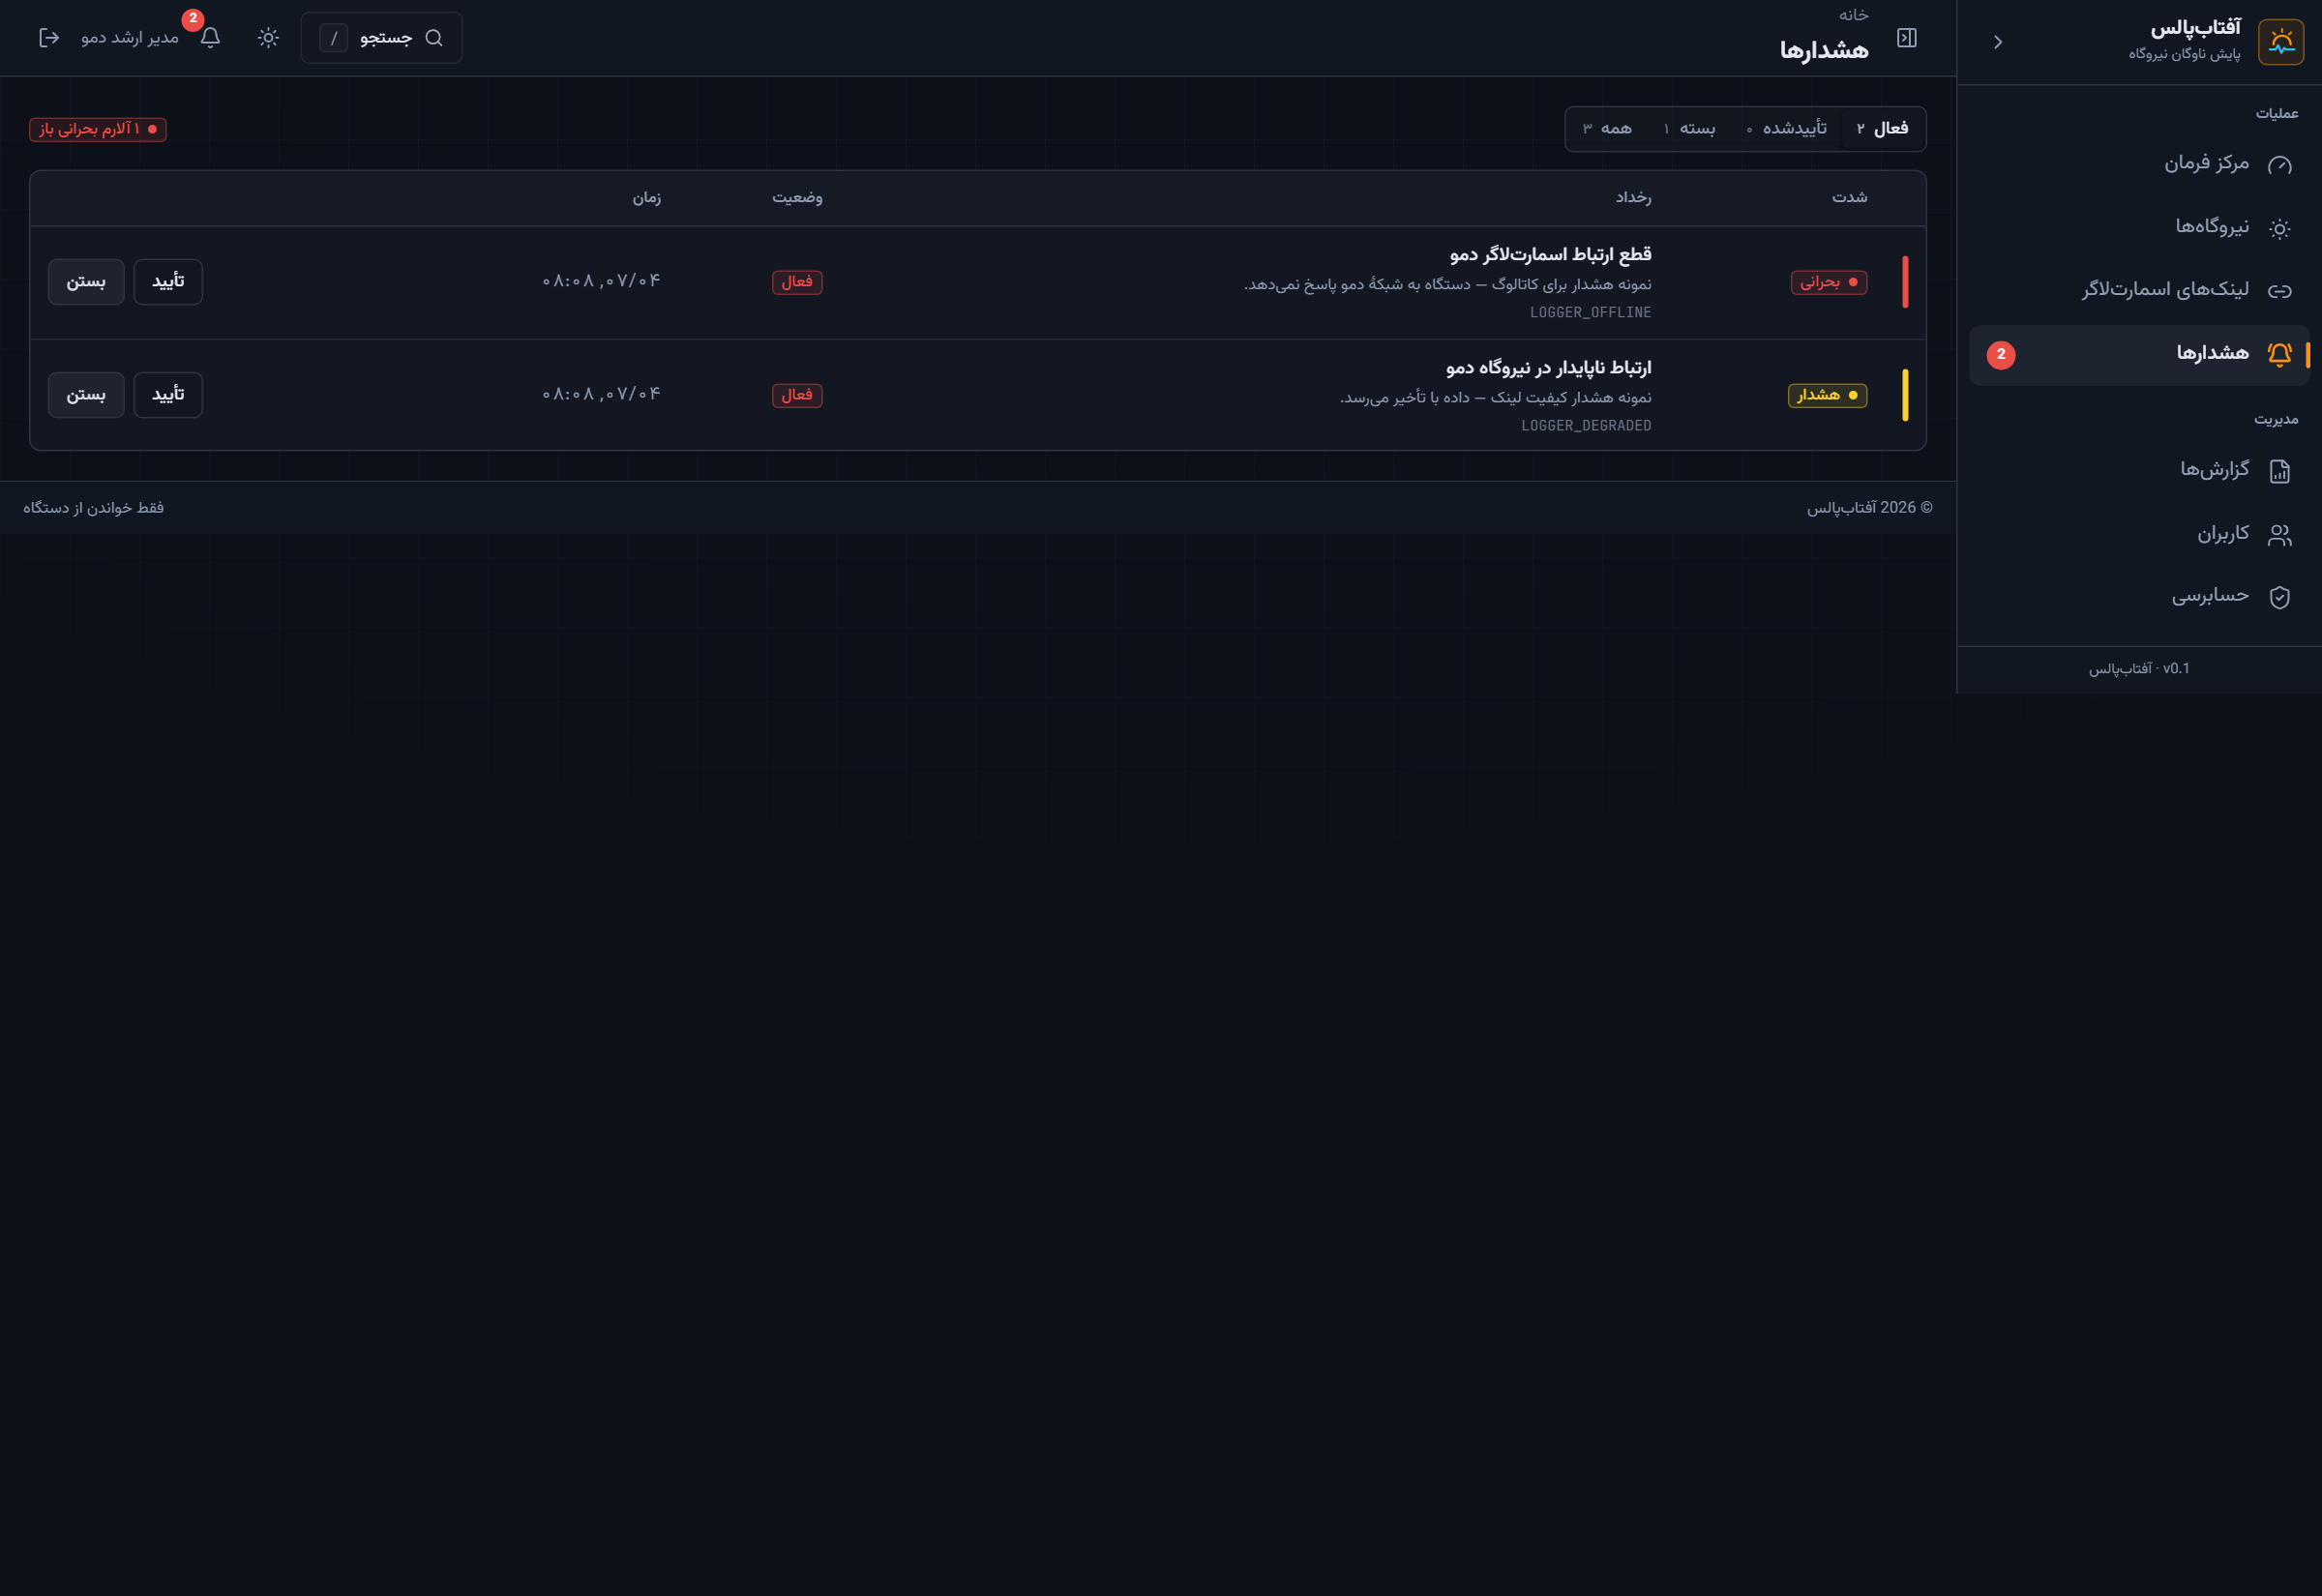Click مدیر ارشد دمو user name

(130, 38)
